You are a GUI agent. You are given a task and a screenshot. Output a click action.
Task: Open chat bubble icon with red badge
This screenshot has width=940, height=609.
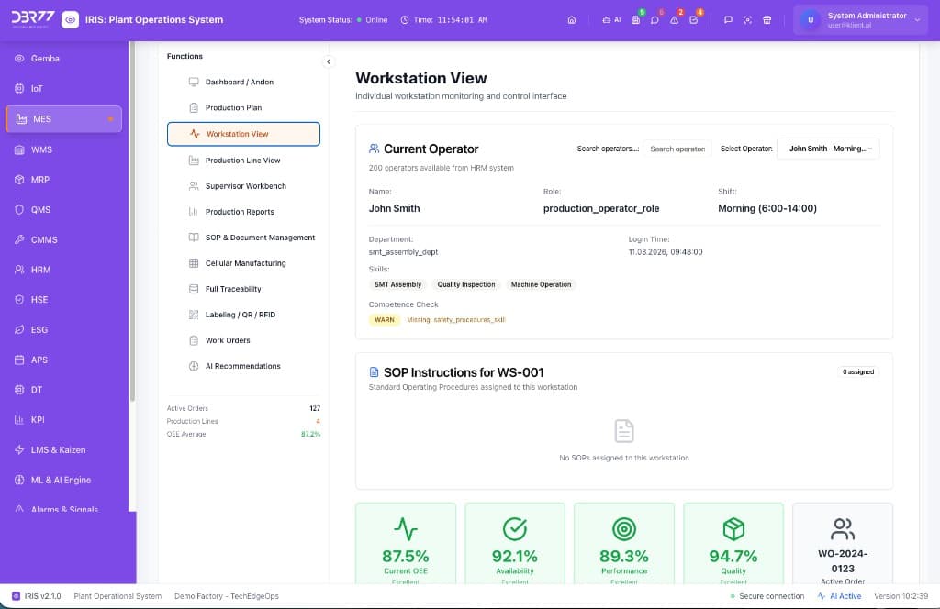point(655,20)
